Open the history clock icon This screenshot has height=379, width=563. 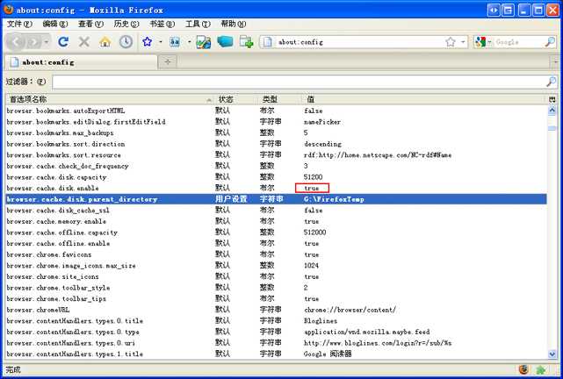point(126,42)
